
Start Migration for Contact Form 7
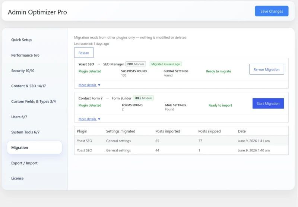coord(268,103)
